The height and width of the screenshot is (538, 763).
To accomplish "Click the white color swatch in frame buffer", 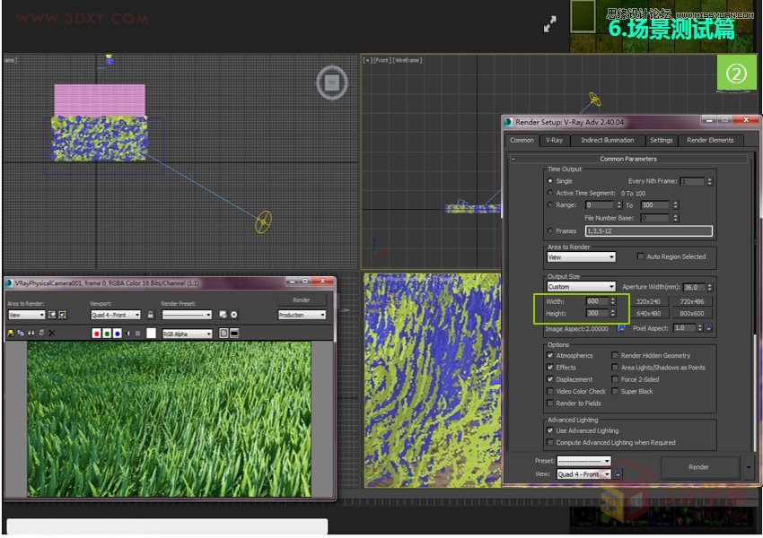I will [149, 334].
